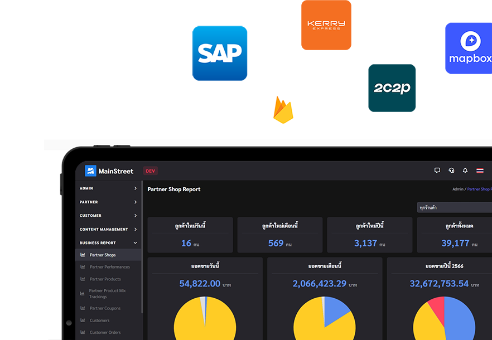Expand the ADMIN sidebar section
492x340 pixels.
tap(108, 188)
